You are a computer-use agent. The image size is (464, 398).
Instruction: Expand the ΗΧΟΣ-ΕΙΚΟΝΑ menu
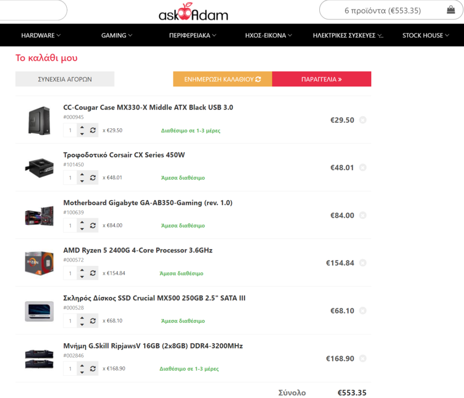coord(268,35)
